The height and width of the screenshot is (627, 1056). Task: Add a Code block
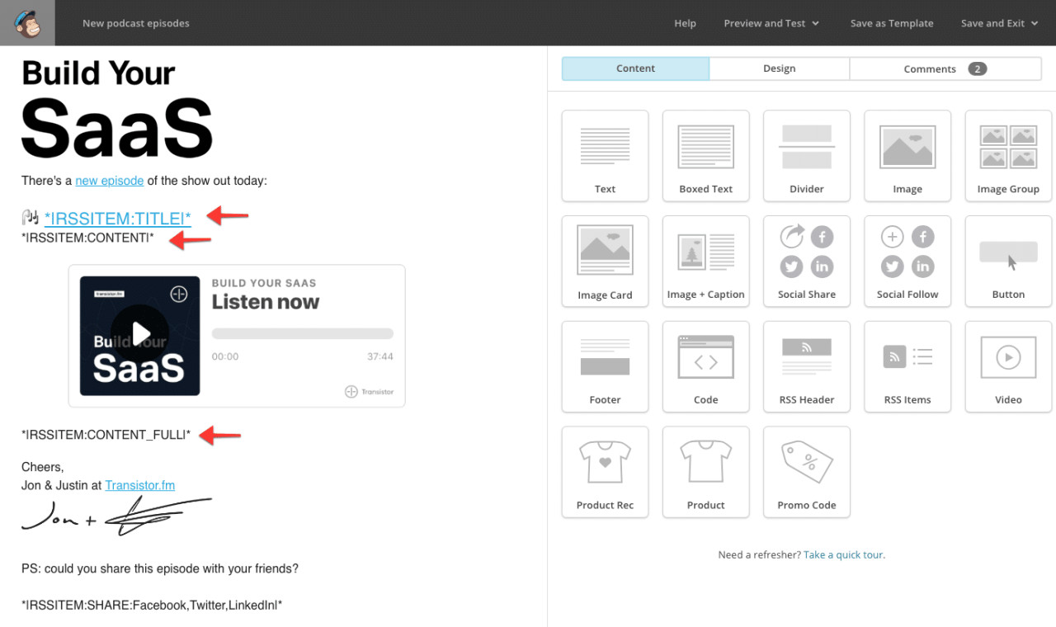[705, 366]
